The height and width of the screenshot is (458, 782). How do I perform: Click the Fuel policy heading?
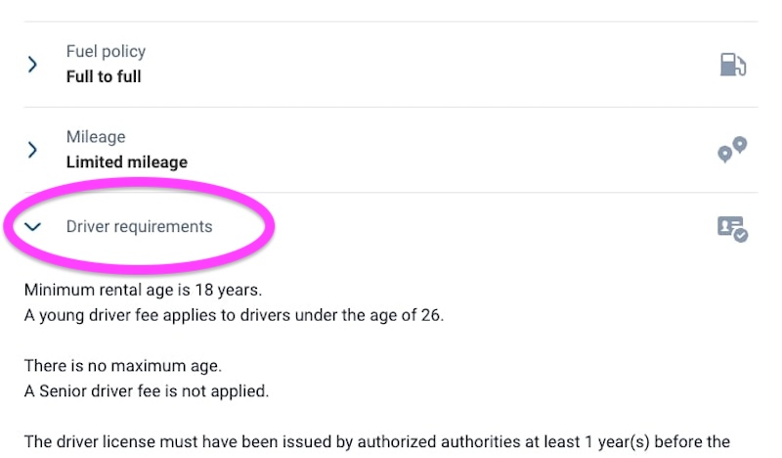tap(106, 52)
